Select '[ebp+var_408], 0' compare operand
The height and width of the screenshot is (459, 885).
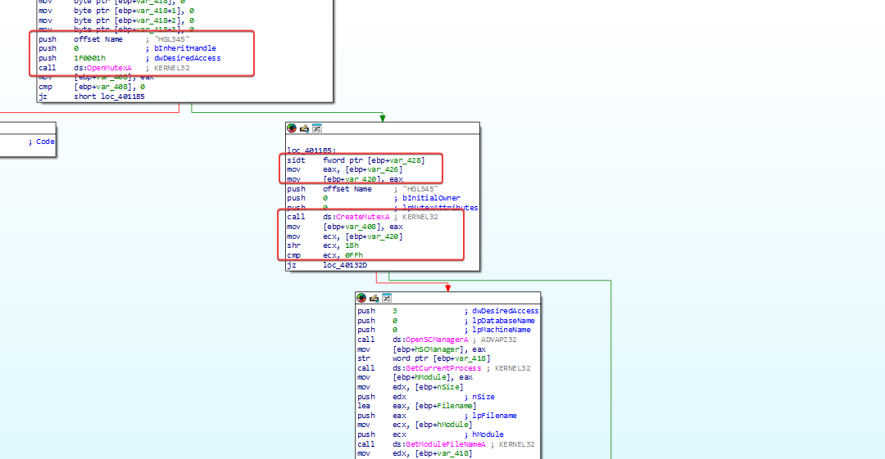[110, 87]
